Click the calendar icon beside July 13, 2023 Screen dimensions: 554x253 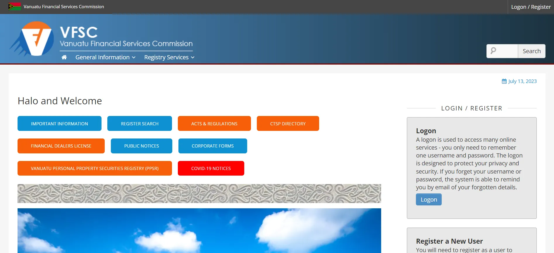[504, 81]
